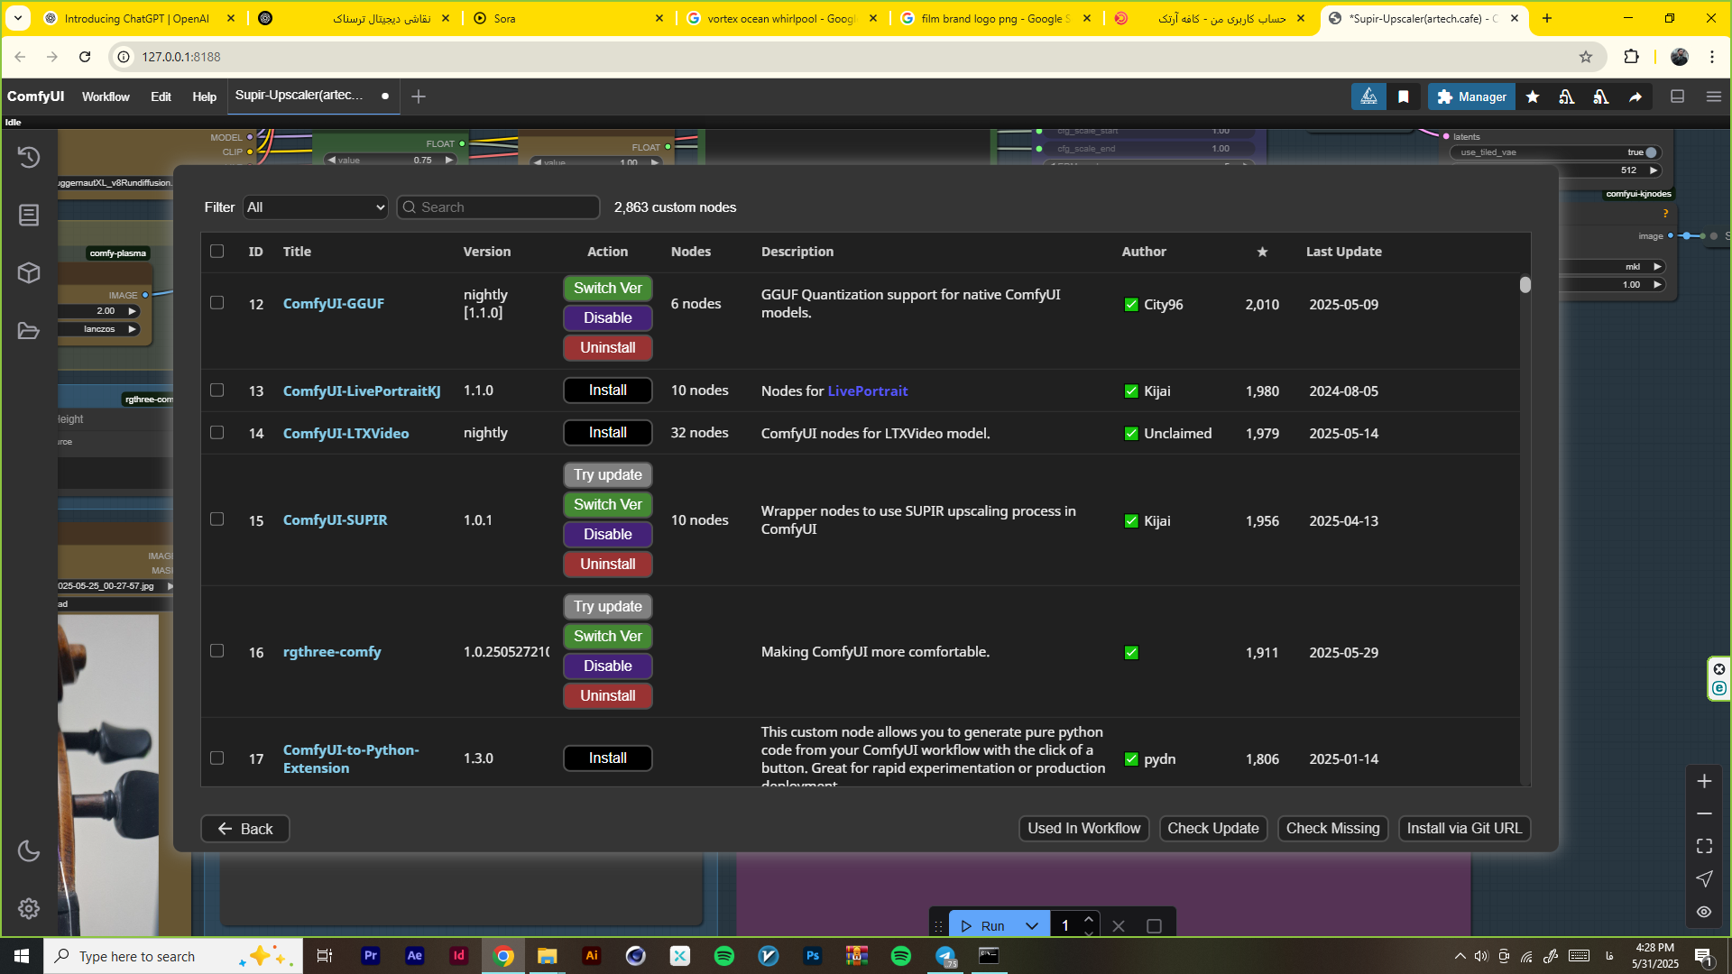Check the ComfyUI-SUPIR row checkbox
The image size is (1732, 974).
pos(216,519)
